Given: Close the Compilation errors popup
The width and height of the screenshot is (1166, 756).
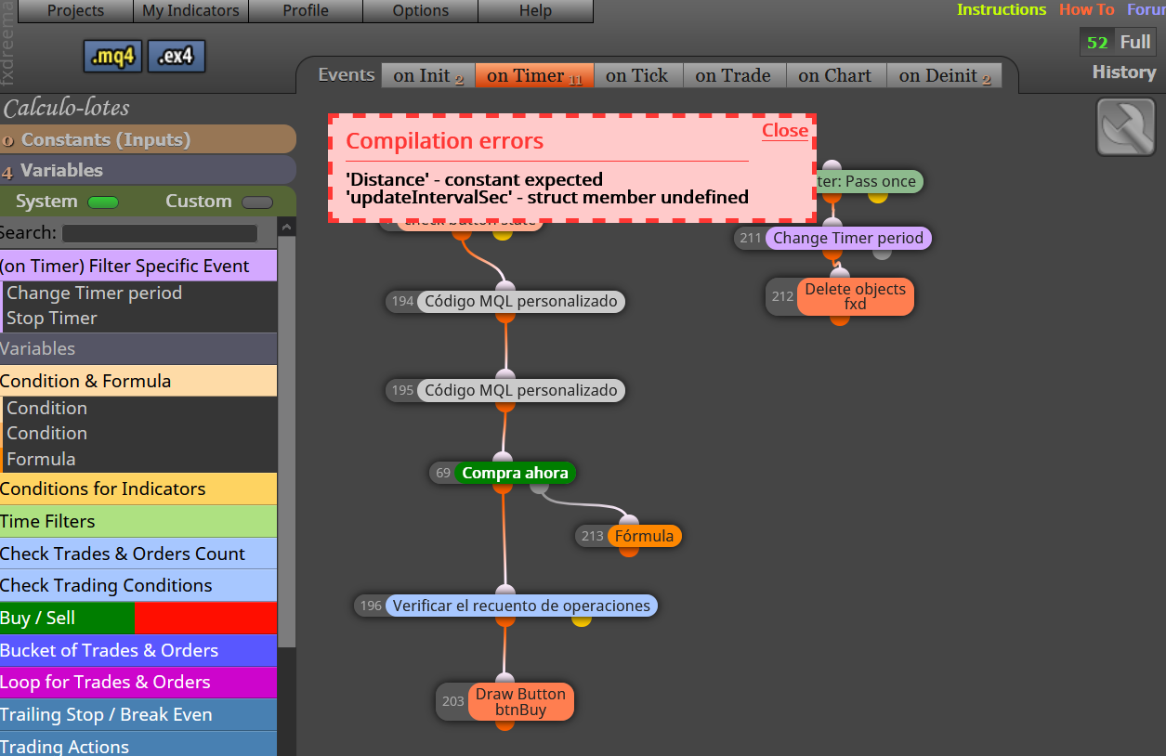Looking at the screenshot, I should pos(785,131).
